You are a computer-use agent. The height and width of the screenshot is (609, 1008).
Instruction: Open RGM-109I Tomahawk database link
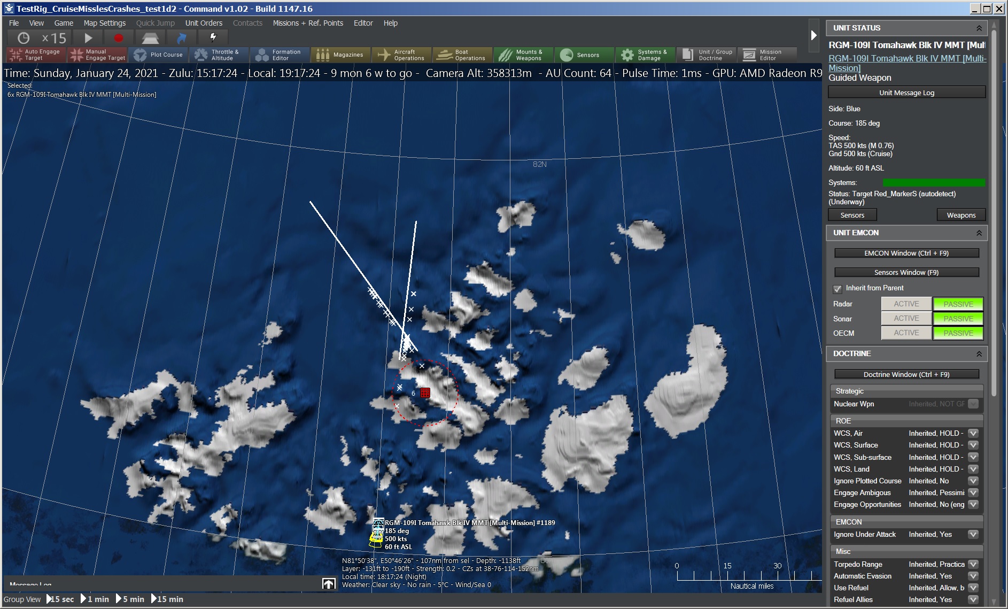pos(907,63)
